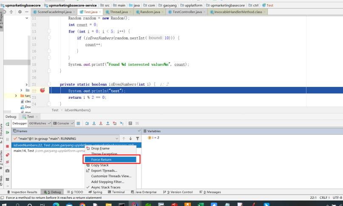
Task: Expand the targ folder in project tree
Action: [16, 95]
